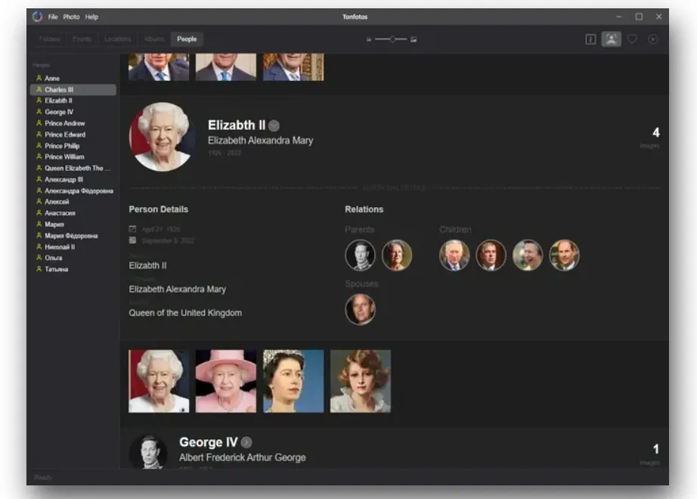Select Anne in the people list
697x499 pixels.
pos(73,79)
